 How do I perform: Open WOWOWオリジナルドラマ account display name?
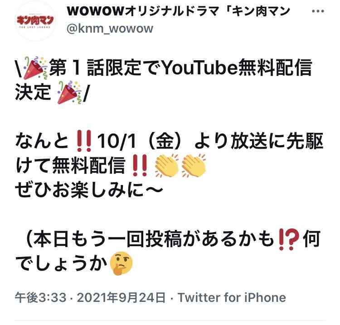coord(179,11)
